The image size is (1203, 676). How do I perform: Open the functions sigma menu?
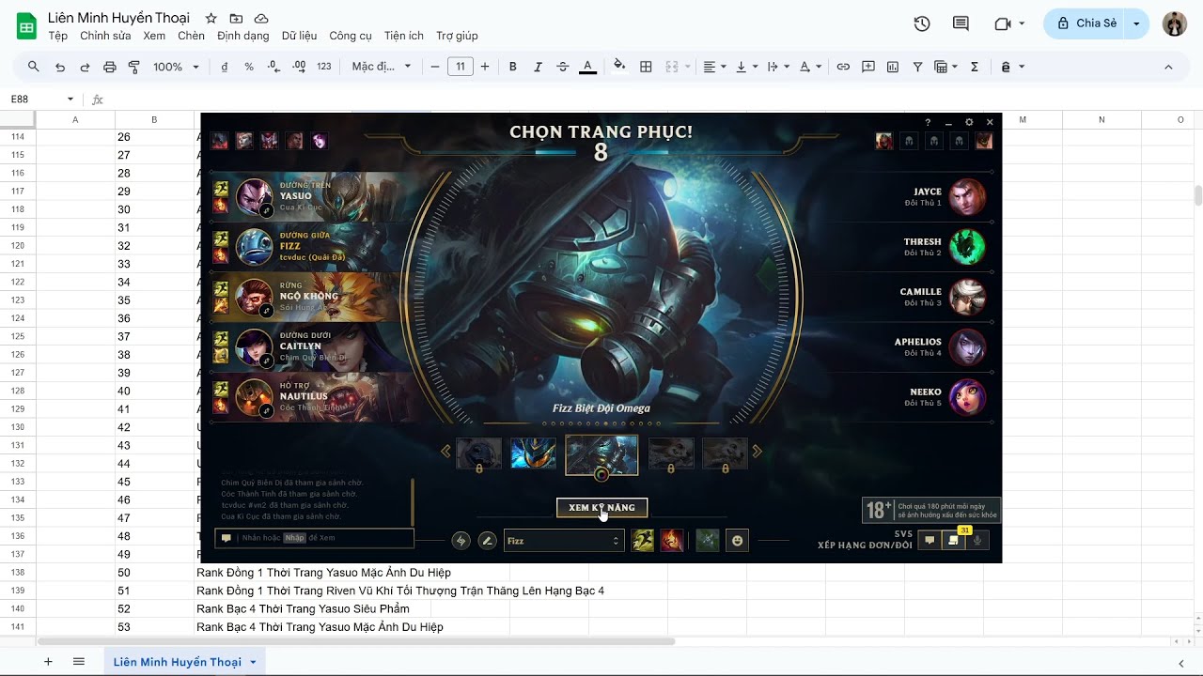tap(975, 67)
